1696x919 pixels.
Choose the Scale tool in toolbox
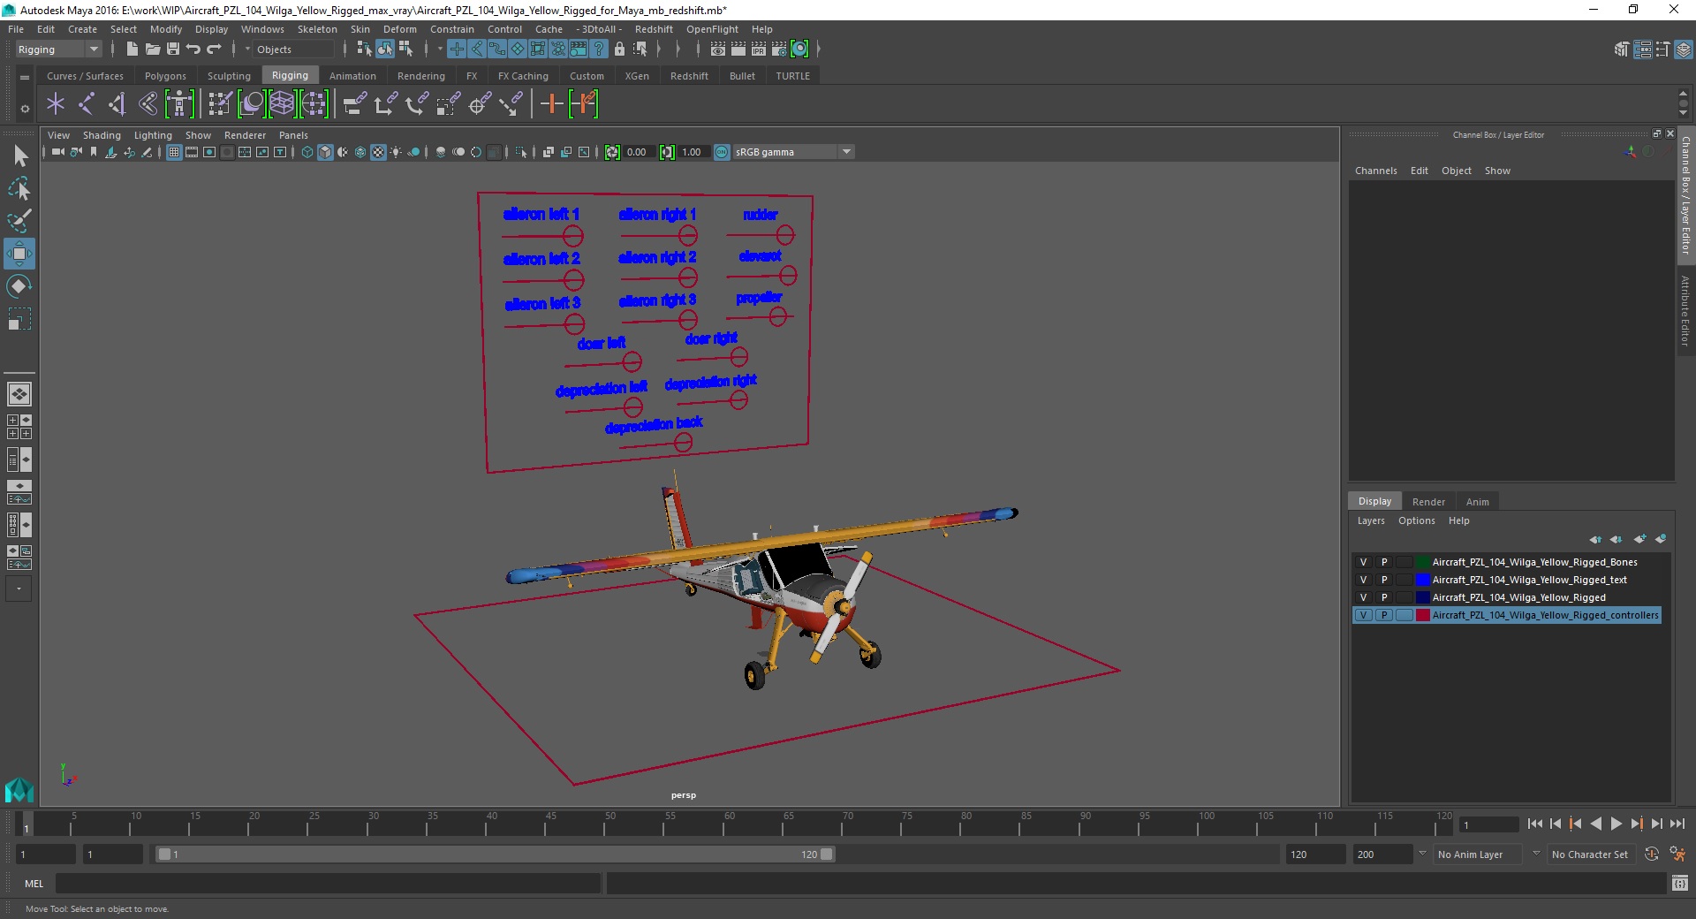point(19,319)
